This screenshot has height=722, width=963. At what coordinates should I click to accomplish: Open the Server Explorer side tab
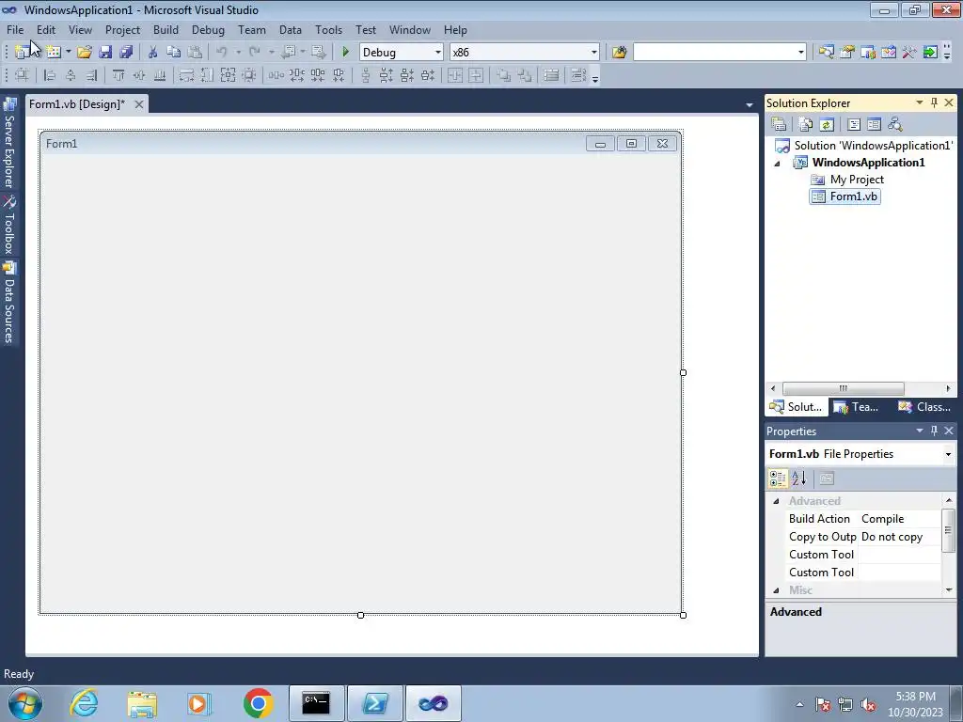[9, 144]
